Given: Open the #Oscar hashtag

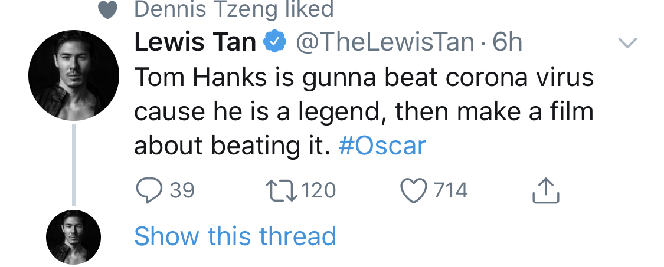Looking at the screenshot, I should pos(382,146).
